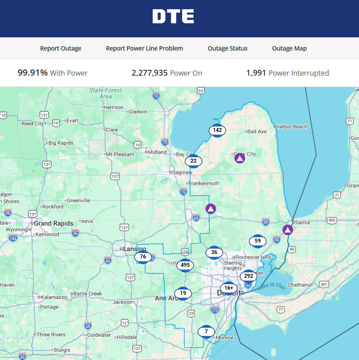Click the 99.91% With Power statistic
359x360 pixels.
(x=53, y=73)
